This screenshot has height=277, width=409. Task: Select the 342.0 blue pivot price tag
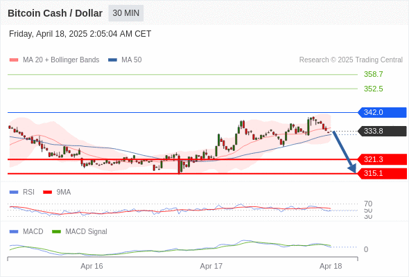(382, 113)
